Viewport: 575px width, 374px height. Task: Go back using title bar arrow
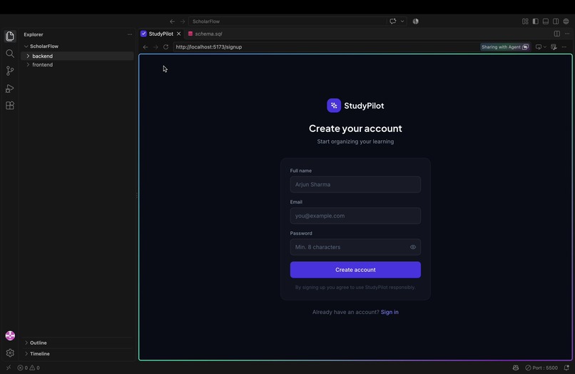coord(172,21)
